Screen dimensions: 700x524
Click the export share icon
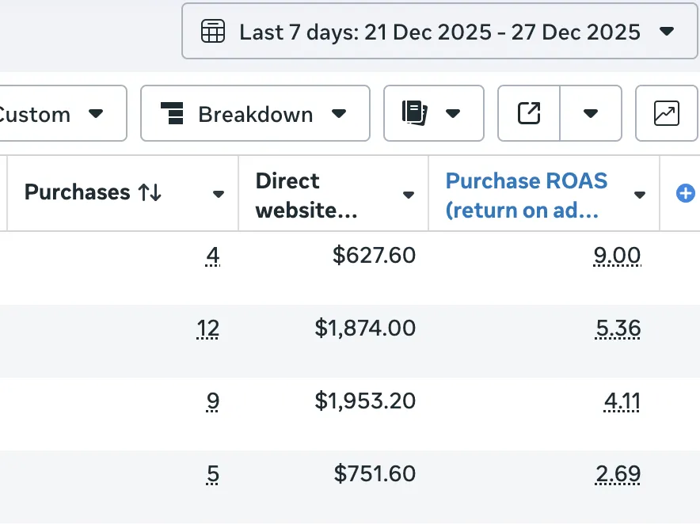529,113
